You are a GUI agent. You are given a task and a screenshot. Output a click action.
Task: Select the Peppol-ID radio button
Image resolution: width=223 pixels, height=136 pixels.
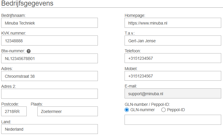(x=163, y=110)
